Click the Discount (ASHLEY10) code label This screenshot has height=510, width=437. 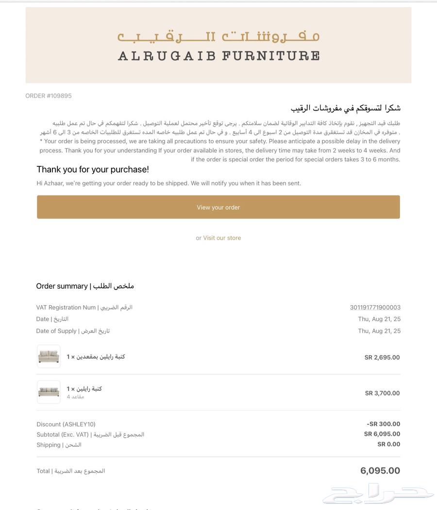click(66, 424)
